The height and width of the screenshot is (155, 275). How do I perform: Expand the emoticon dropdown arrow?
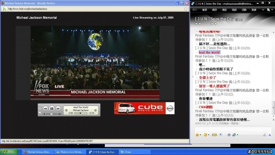pos(201,135)
